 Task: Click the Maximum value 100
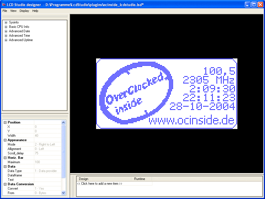[48, 162]
